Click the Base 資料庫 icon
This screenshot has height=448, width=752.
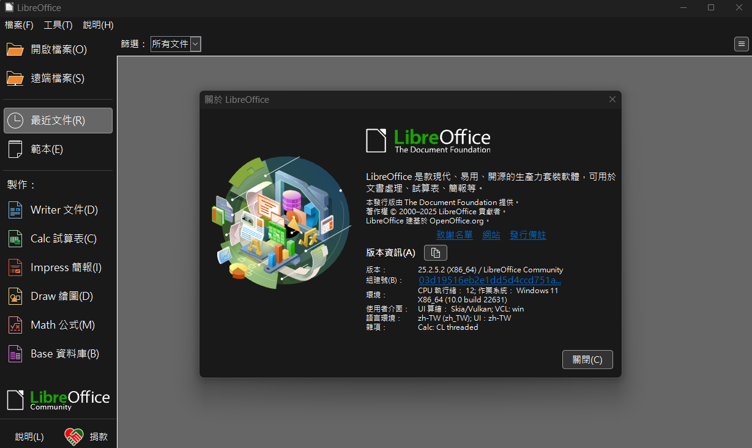[15, 354]
